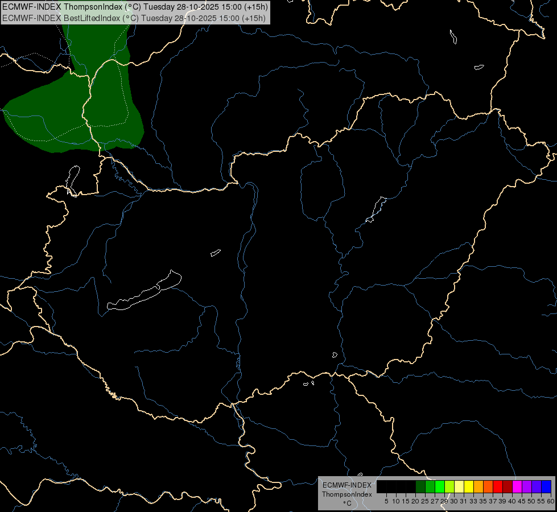
Task: Click the violet 50-55 legend swatch
Action: tap(537, 486)
